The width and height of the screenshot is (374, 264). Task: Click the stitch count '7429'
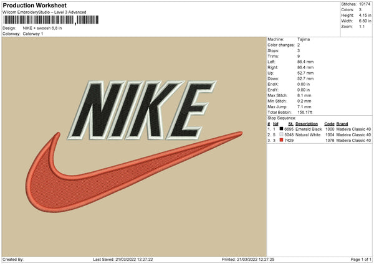click(289, 140)
